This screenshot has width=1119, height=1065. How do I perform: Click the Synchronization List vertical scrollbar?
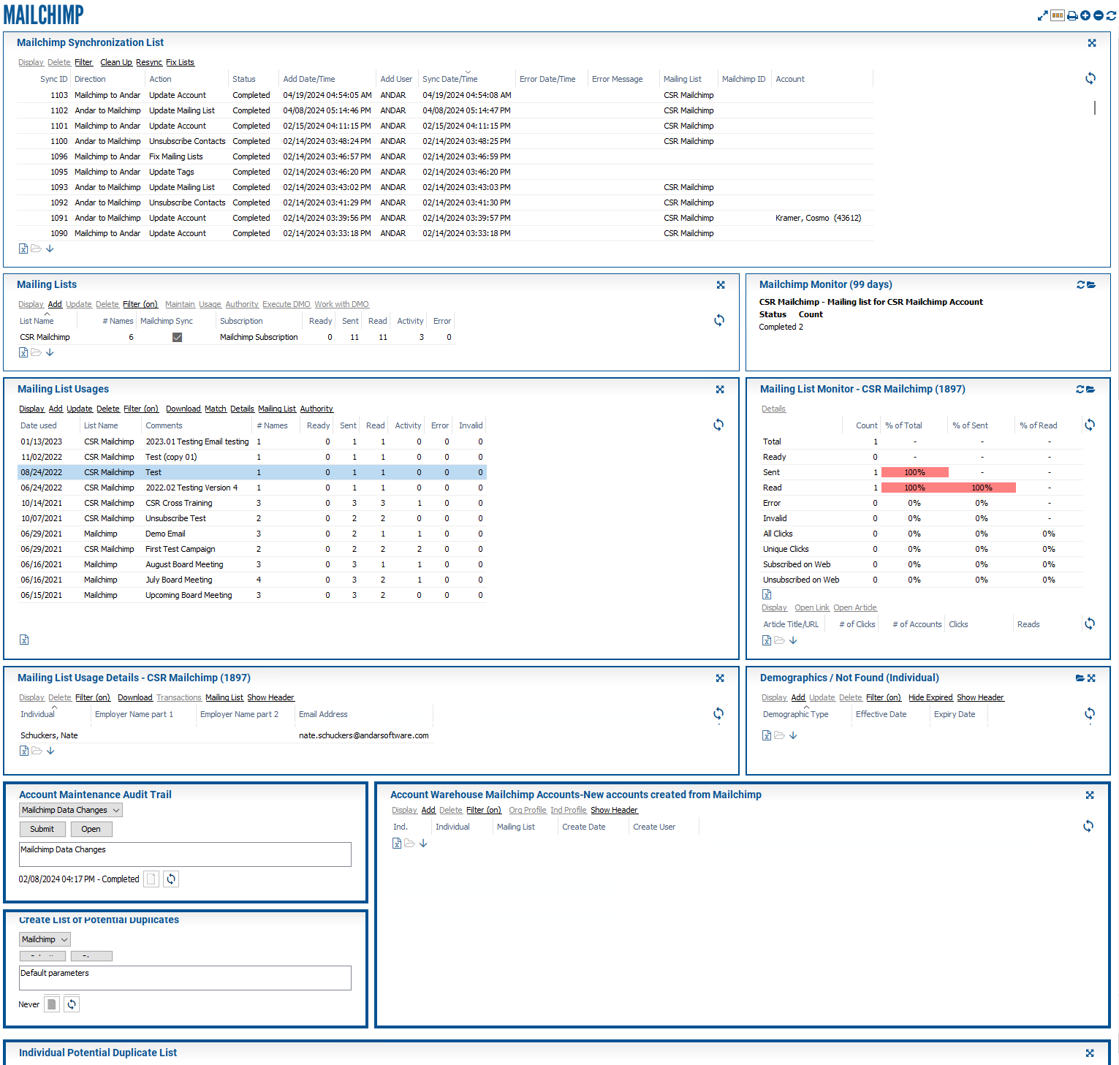click(1094, 107)
